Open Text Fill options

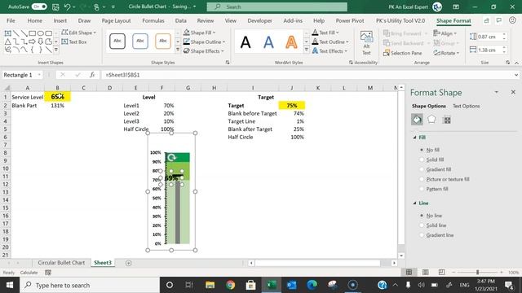click(x=325, y=33)
